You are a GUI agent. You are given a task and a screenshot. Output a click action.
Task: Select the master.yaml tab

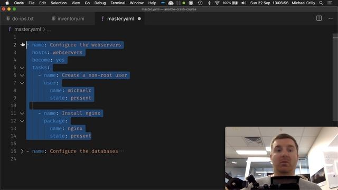pyautogui.click(x=120, y=19)
